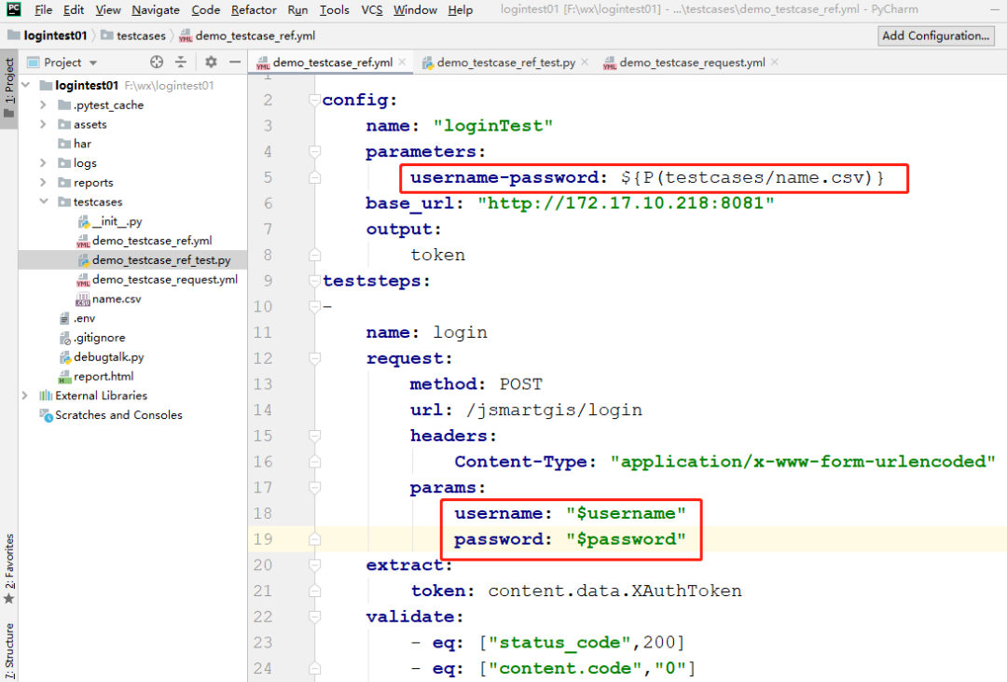This screenshot has height=682, width=1007.
Task: Click testcases in the breadcrumb path
Action: coord(141,36)
